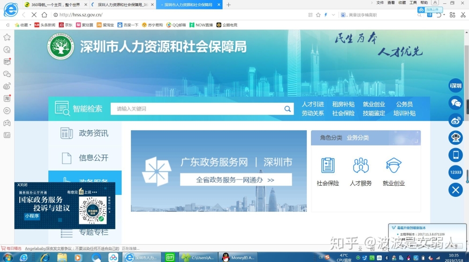Screen dimensions: 469x262
Task: Click the address bar URL field
Action: tap(180, 15)
